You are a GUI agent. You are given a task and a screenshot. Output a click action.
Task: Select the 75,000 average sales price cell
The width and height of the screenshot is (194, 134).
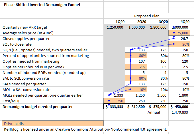179,33
